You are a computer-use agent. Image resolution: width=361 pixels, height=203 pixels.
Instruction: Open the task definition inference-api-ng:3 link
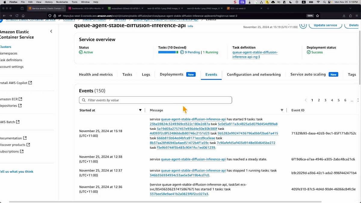255,54
